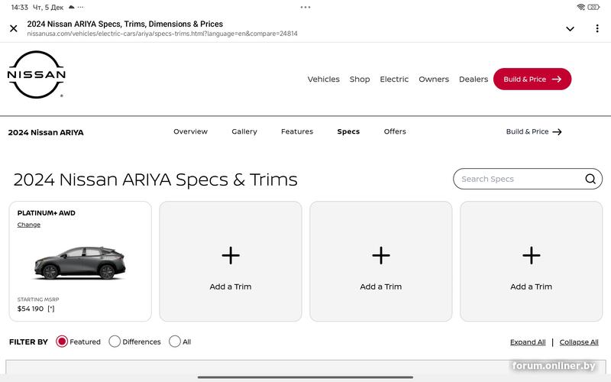611x382 pixels.
Task: Check the Wi-Fi status icon
Action: 581,7
